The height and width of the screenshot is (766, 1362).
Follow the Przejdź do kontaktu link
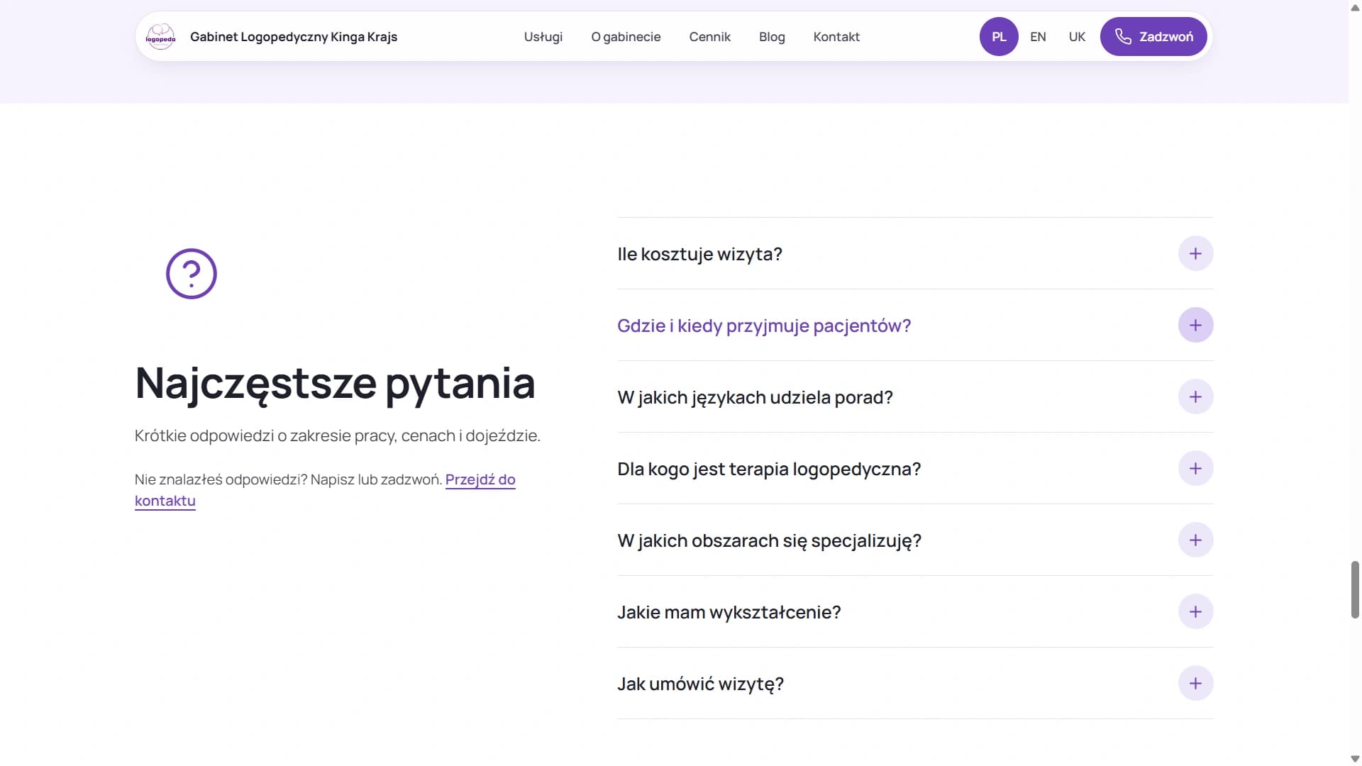325,490
